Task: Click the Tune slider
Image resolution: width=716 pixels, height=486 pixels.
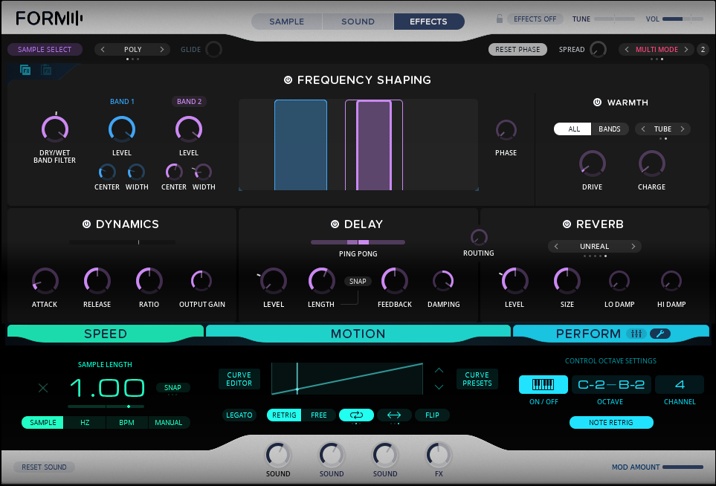Action: click(x=614, y=19)
